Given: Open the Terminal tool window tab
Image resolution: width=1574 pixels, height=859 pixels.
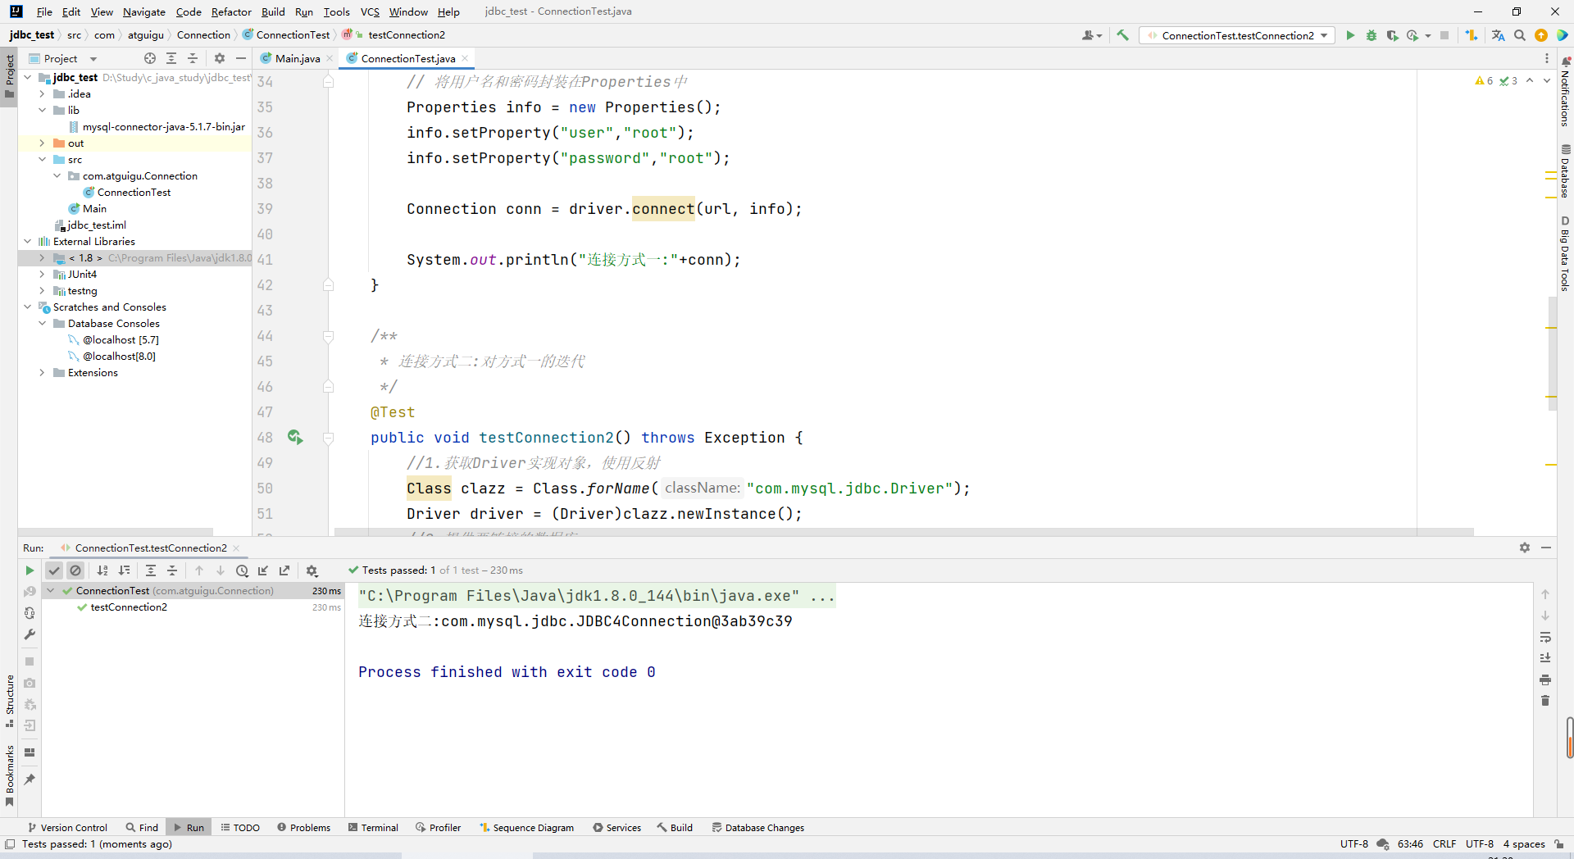Looking at the screenshot, I should [x=373, y=828].
